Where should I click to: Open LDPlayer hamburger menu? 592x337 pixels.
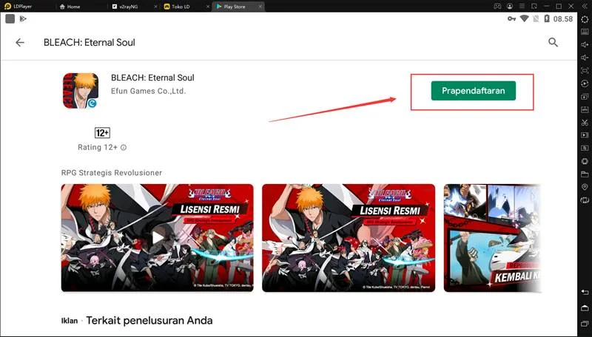tap(522, 7)
